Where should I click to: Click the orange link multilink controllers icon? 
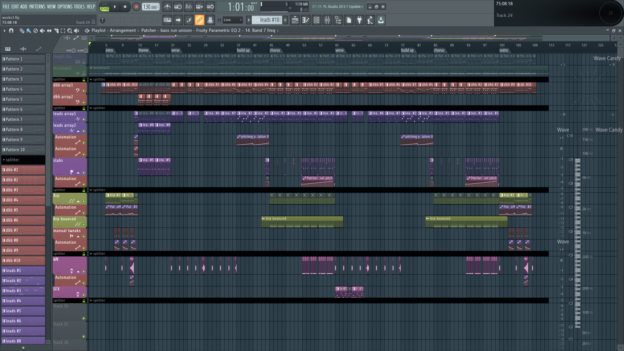click(x=199, y=20)
